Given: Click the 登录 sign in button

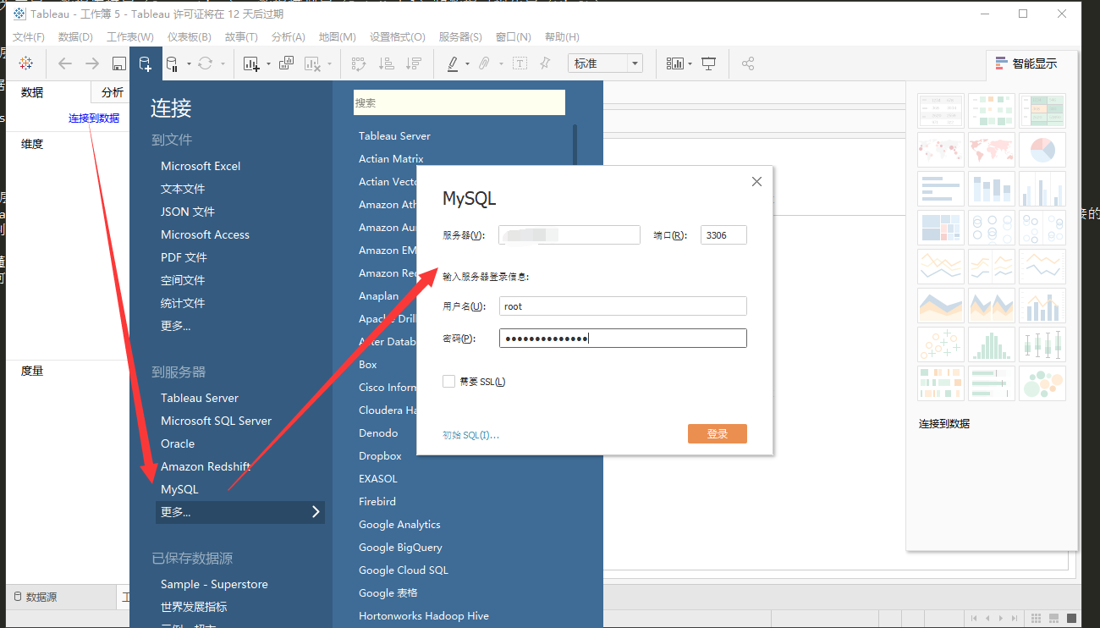Looking at the screenshot, I should click(x=718, y=433).
